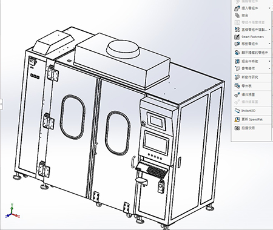Click the Linear Component Pattern icon
273x230 pixels.
coord(237,30)
